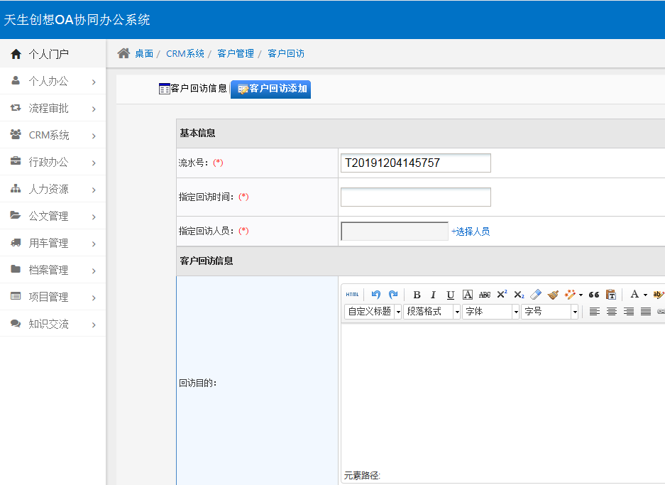Click the HTML source view icon
Image resolution: width=665 pixels, height=485 pixels.
352,295
